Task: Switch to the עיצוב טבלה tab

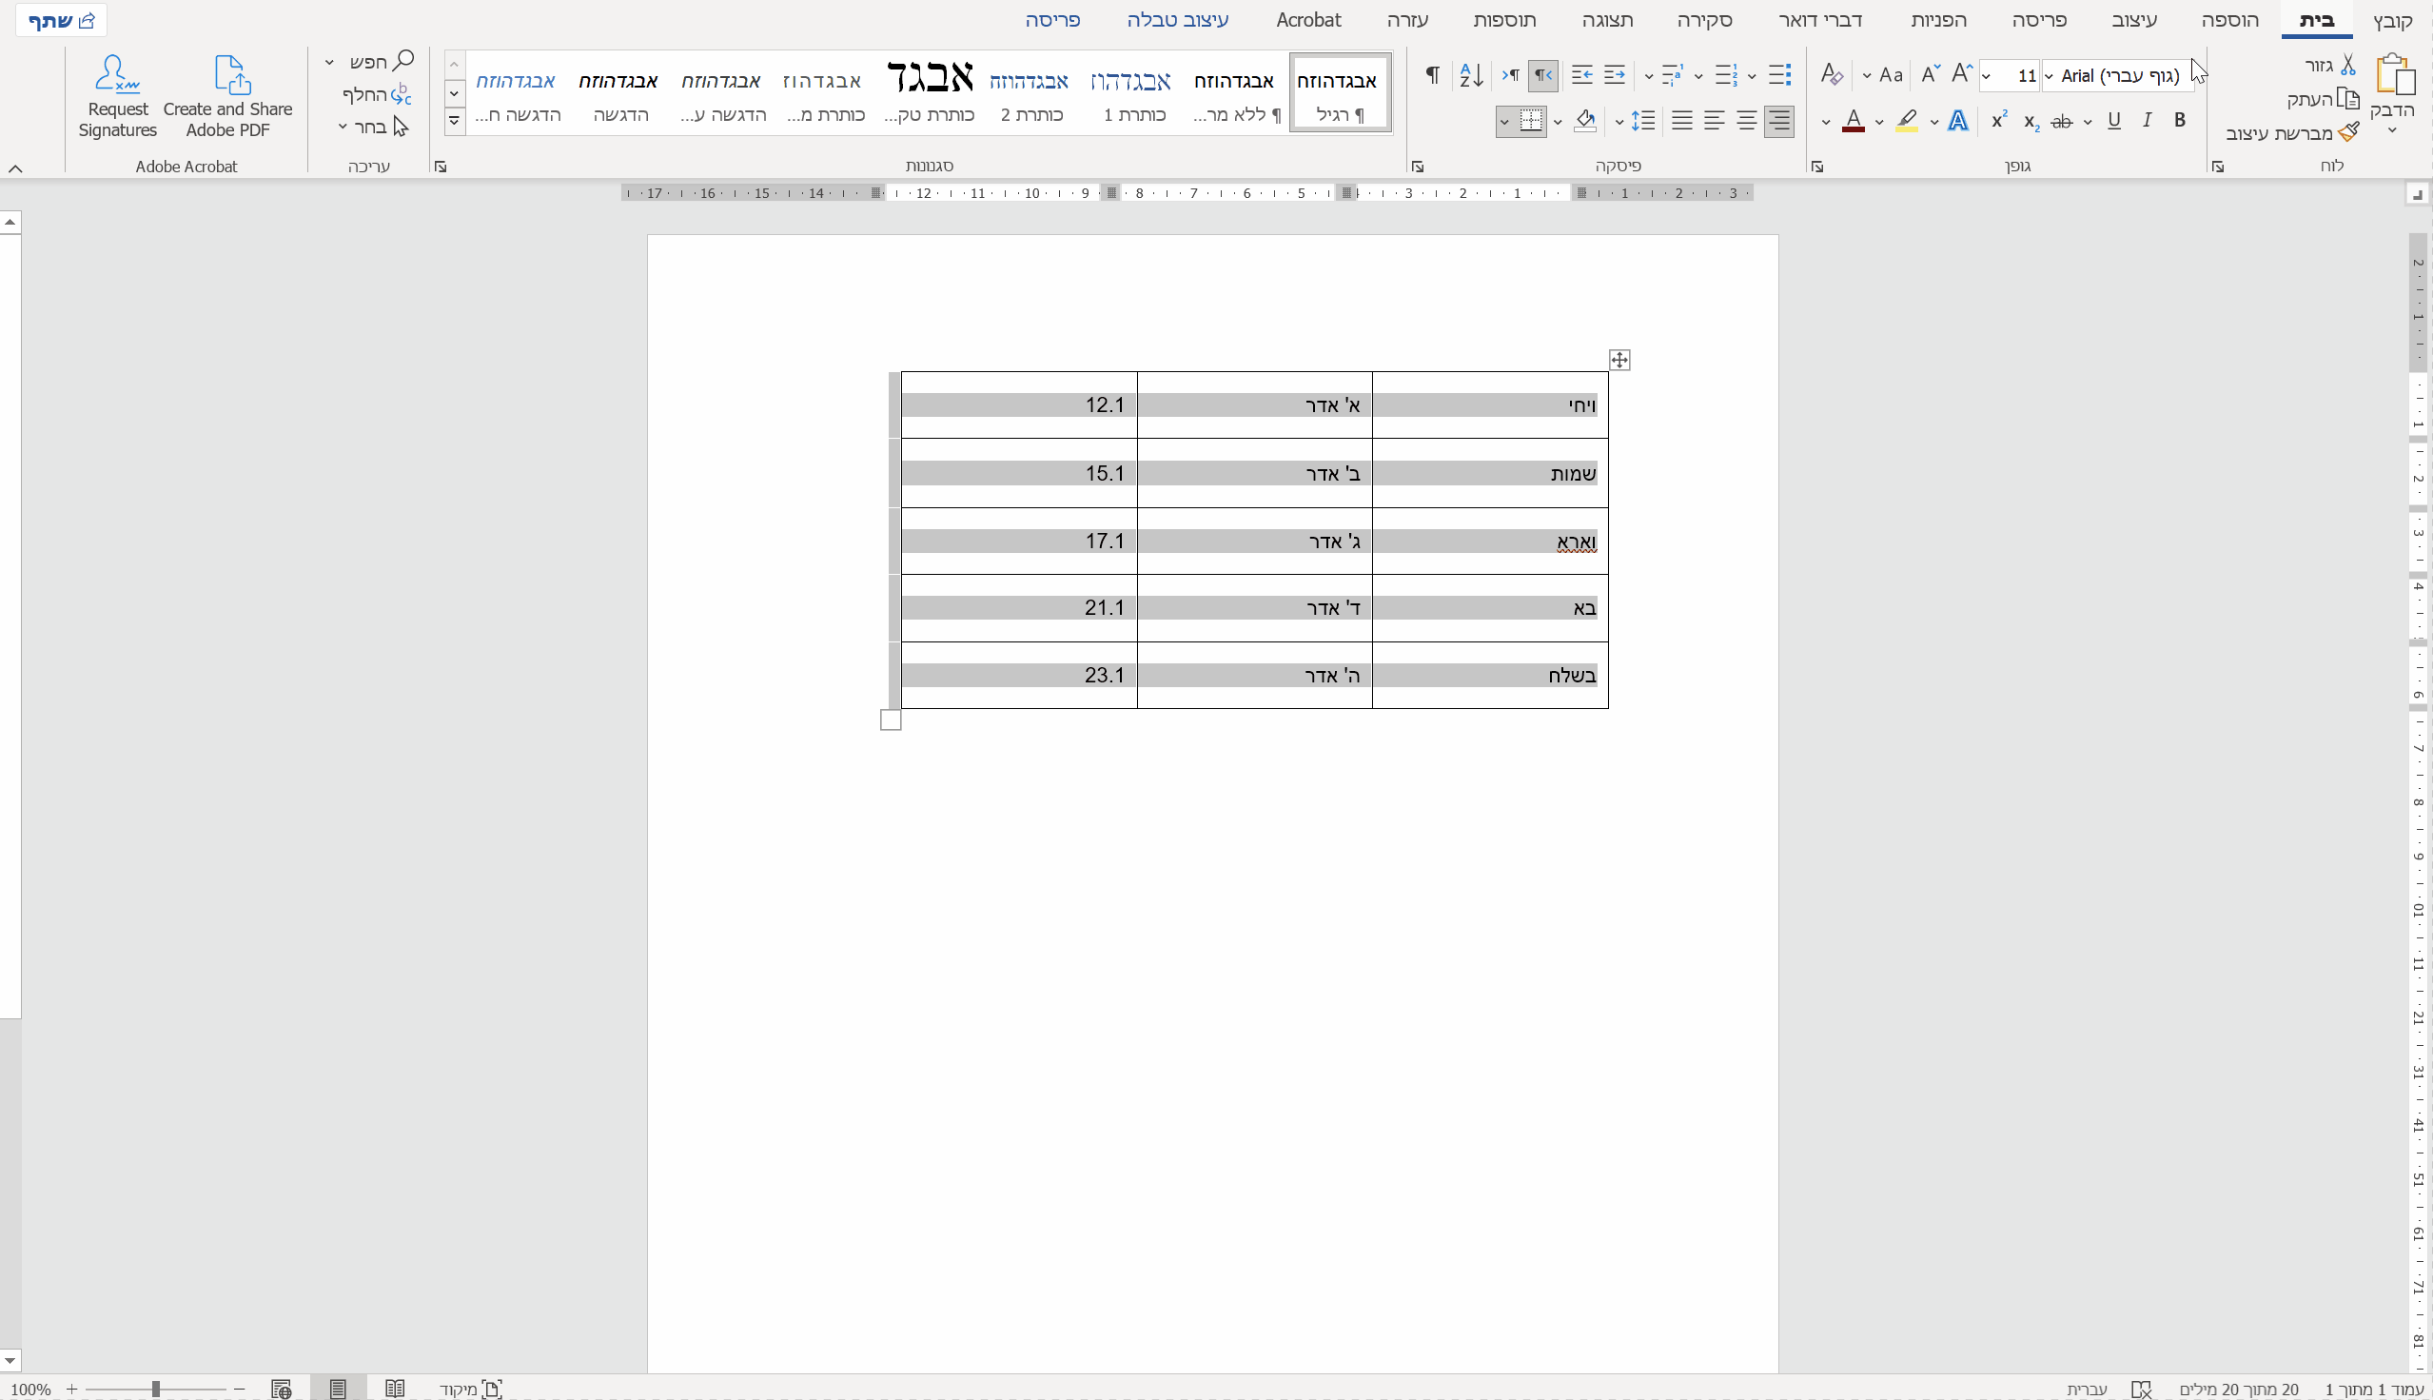Action: click(1178, 20)
